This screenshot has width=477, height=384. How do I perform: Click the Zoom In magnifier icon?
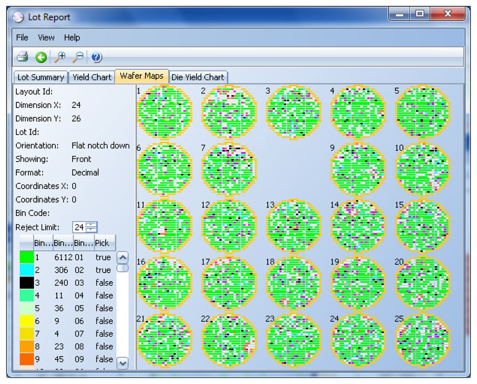click(60, 57)
